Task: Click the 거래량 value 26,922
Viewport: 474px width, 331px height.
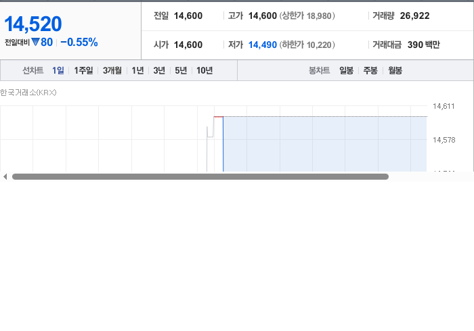Action: (414, 16)
